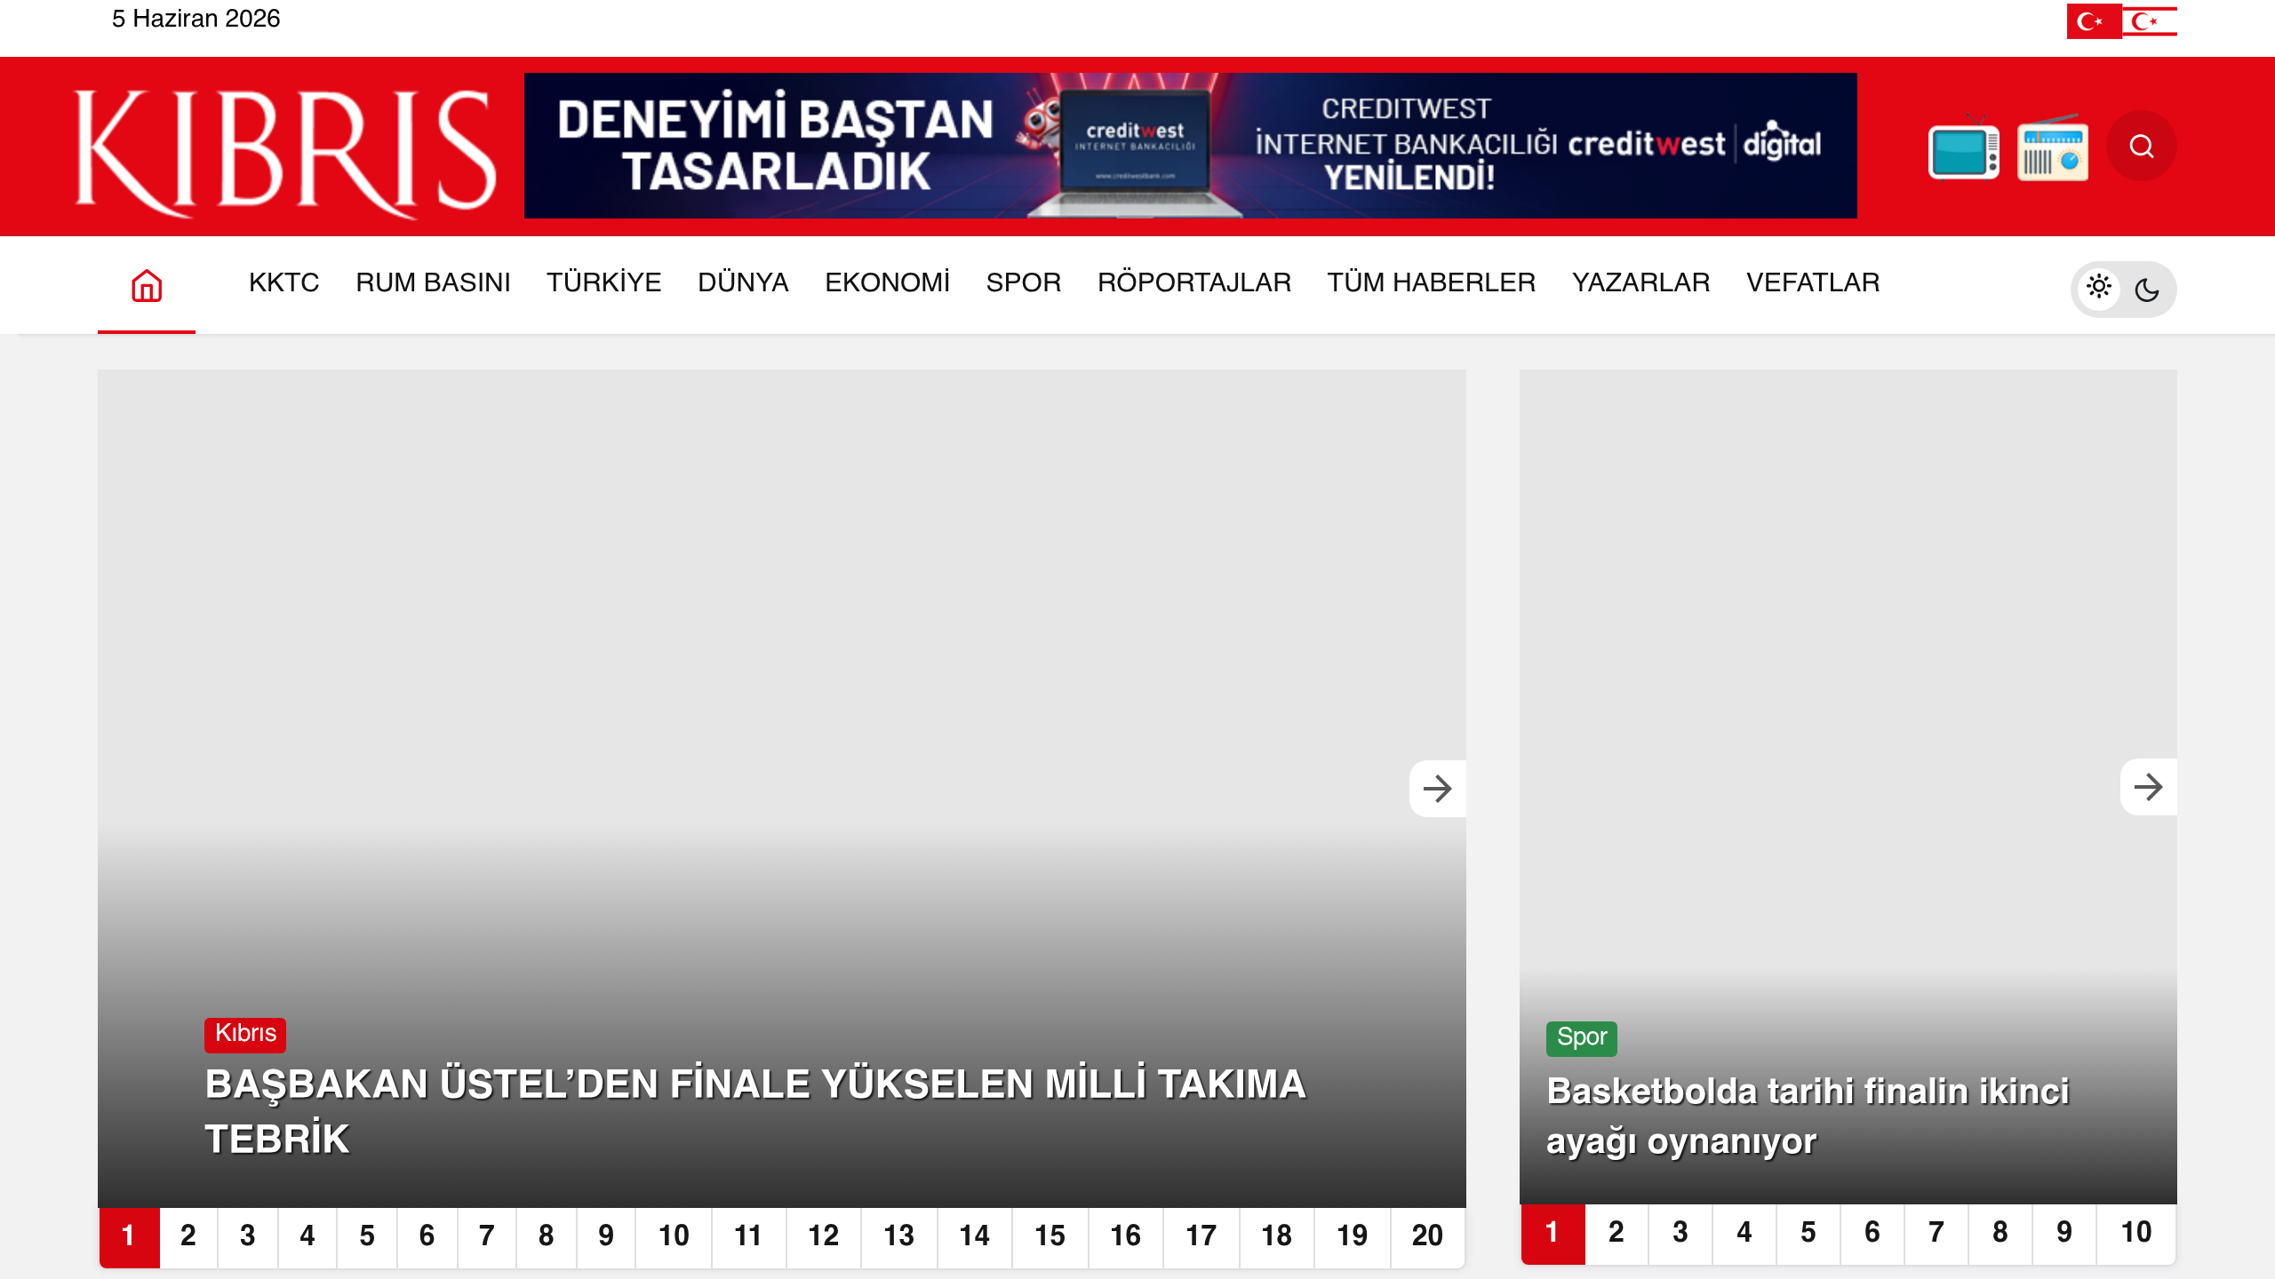Image resolution: width=2275 pixels, height=1279 pixels.
Task: Go to main slider slide 18
Action: click(1277, 1236)
